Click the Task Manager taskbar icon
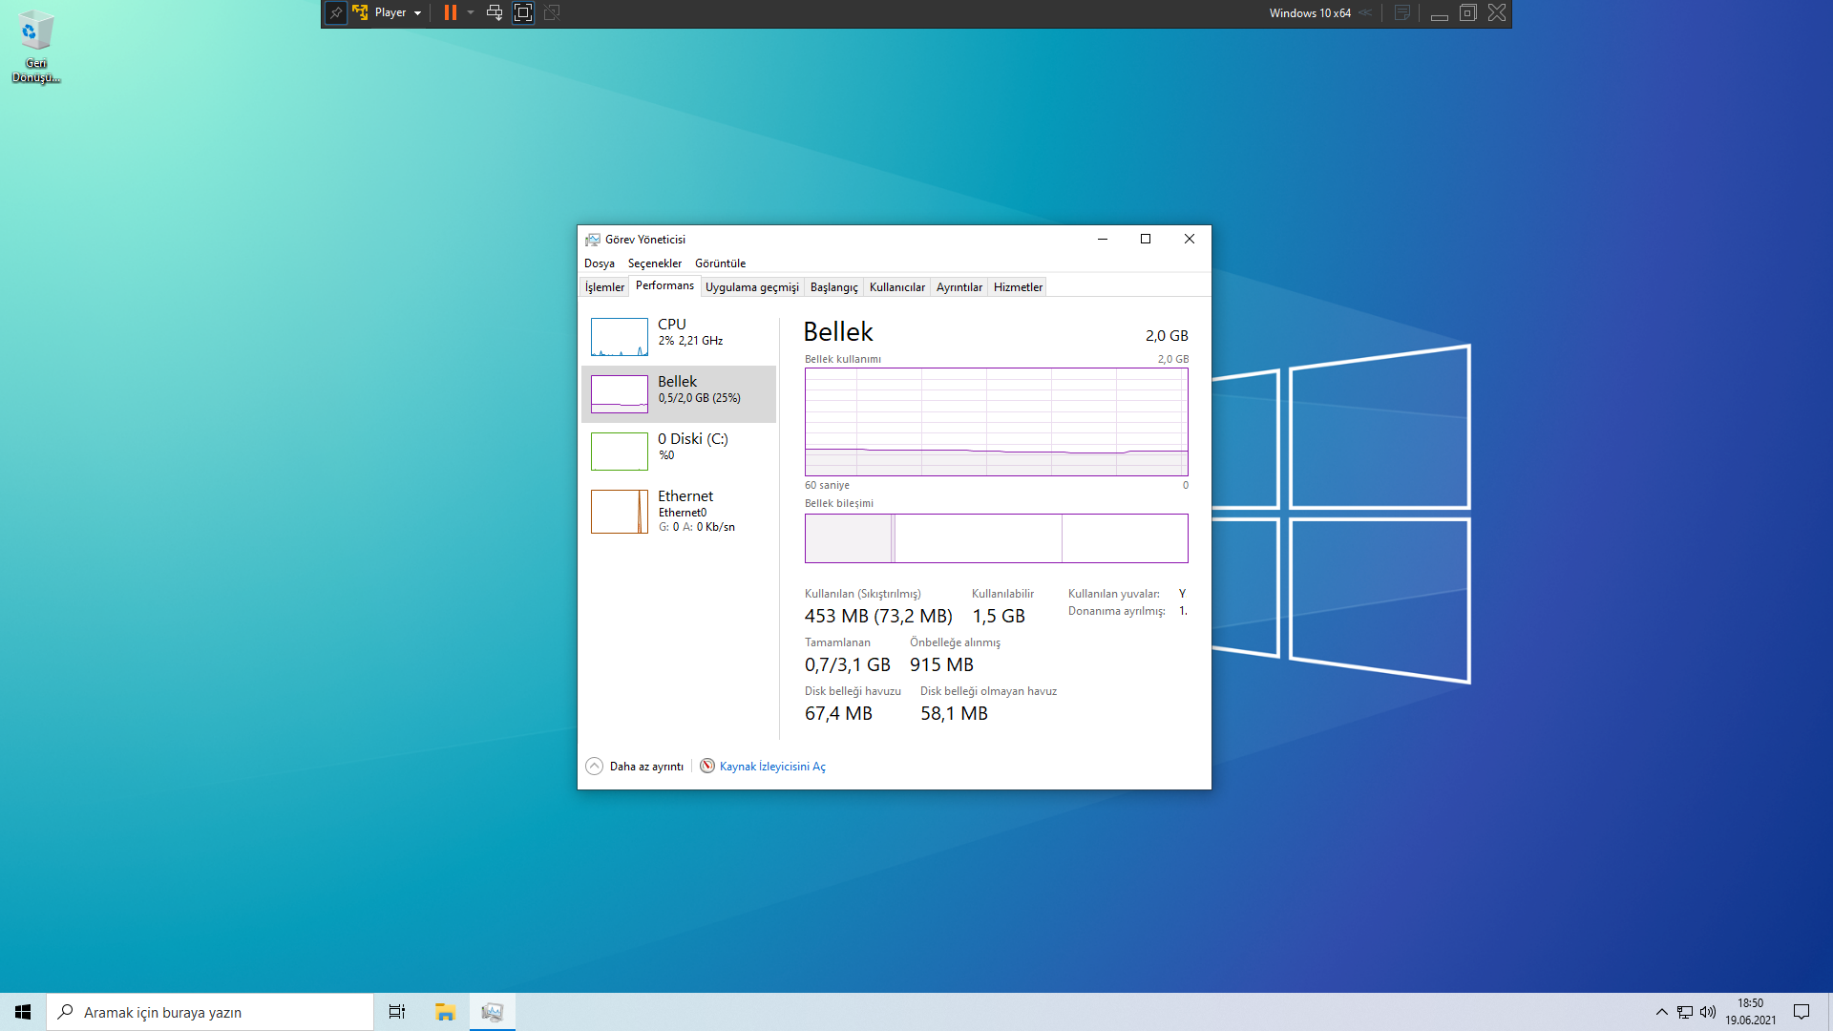Screen dimensions: 1833x1031 (x=493, y=1012)
